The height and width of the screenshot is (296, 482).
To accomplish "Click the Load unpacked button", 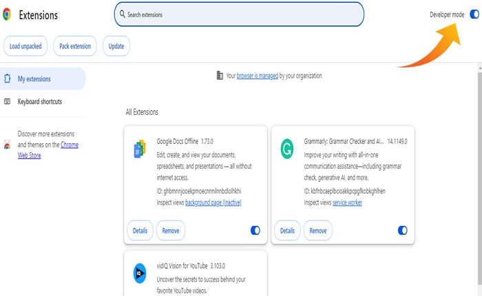I will click(x=25, y=46).
